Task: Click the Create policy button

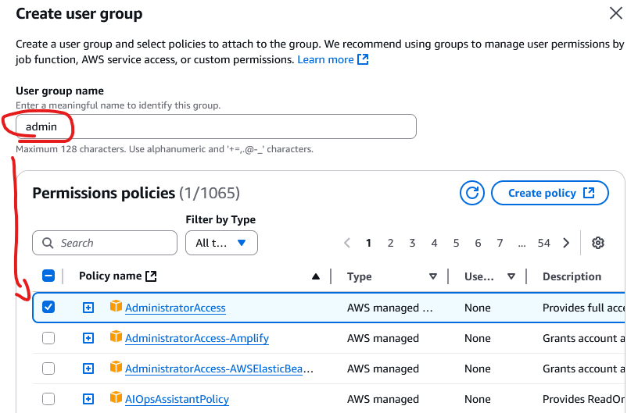Action: coord(550,193)
